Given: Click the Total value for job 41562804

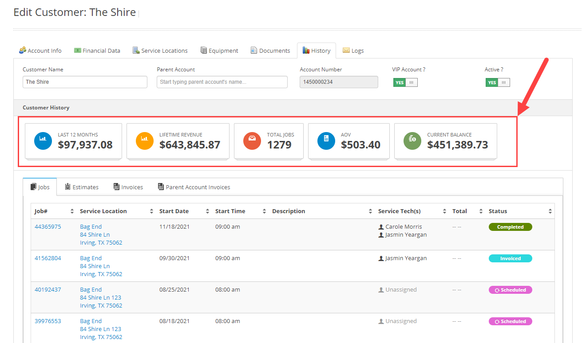Looking at the screenshot, I should click(457, 258).
